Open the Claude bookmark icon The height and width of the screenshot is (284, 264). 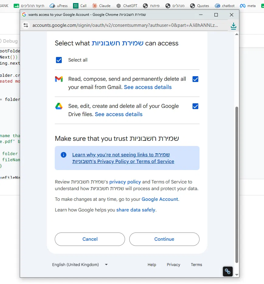coord(94,6)
